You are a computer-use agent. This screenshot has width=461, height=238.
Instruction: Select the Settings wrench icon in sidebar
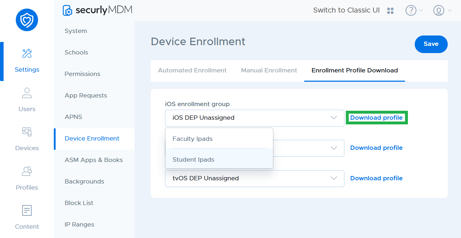click(27, 53)
